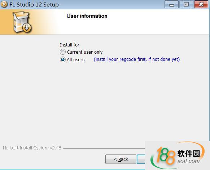Viewport: 210px width, 170px height.
Task: Click the 188 orange-green watermark logo number
Action: 165,156
